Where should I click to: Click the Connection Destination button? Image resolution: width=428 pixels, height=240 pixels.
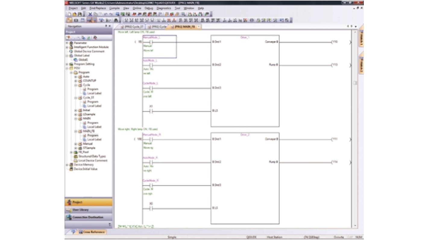click(x=87, y=217)
